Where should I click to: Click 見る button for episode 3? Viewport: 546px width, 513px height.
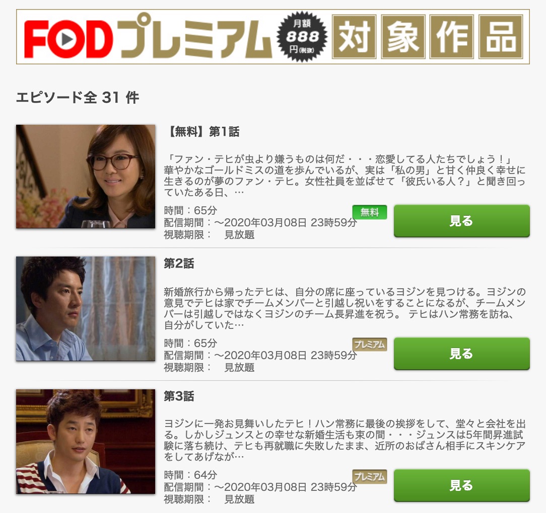click(x=462, y=485)
